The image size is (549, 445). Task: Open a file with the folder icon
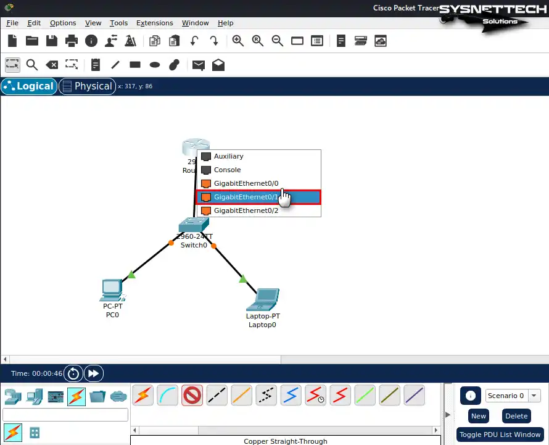coord(32,41)
